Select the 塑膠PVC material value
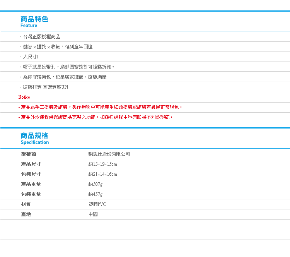 97,204
